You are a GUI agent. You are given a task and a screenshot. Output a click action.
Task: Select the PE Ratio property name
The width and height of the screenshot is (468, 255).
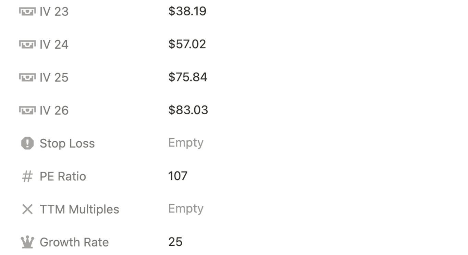63,176
